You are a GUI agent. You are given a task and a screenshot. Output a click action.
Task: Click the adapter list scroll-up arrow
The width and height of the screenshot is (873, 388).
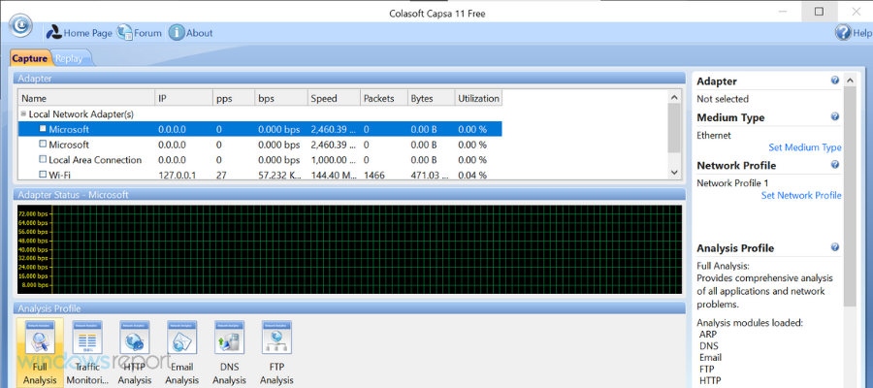674,97
